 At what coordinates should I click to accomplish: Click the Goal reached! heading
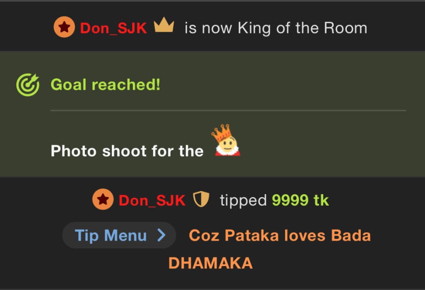tap(106, 84)
